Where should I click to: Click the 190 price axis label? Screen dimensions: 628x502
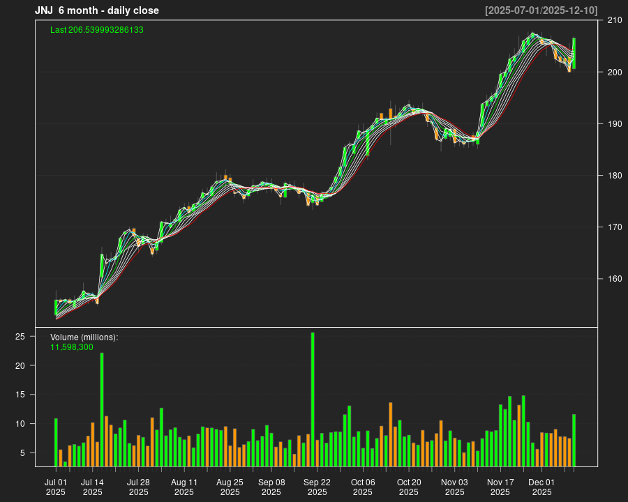point(614,124)
